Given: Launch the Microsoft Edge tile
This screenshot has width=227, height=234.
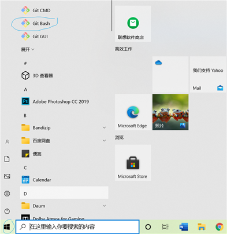Looking at the screenshot, I should coord(133,112).
